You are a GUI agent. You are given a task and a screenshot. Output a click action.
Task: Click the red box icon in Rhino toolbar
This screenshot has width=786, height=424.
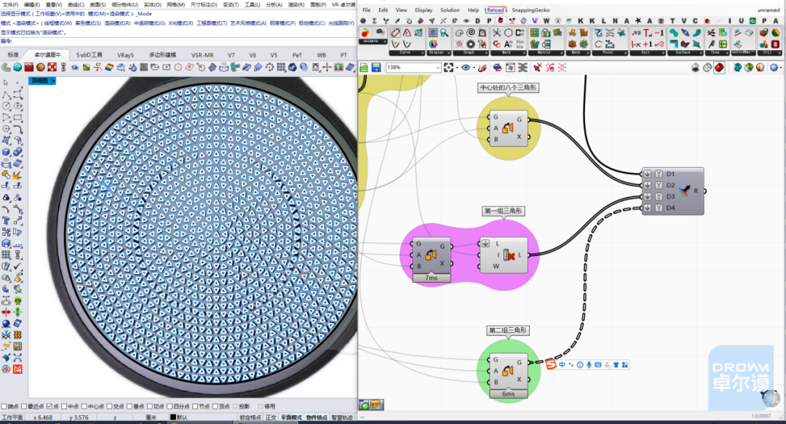pyautogui.click(x=29, y=67)
